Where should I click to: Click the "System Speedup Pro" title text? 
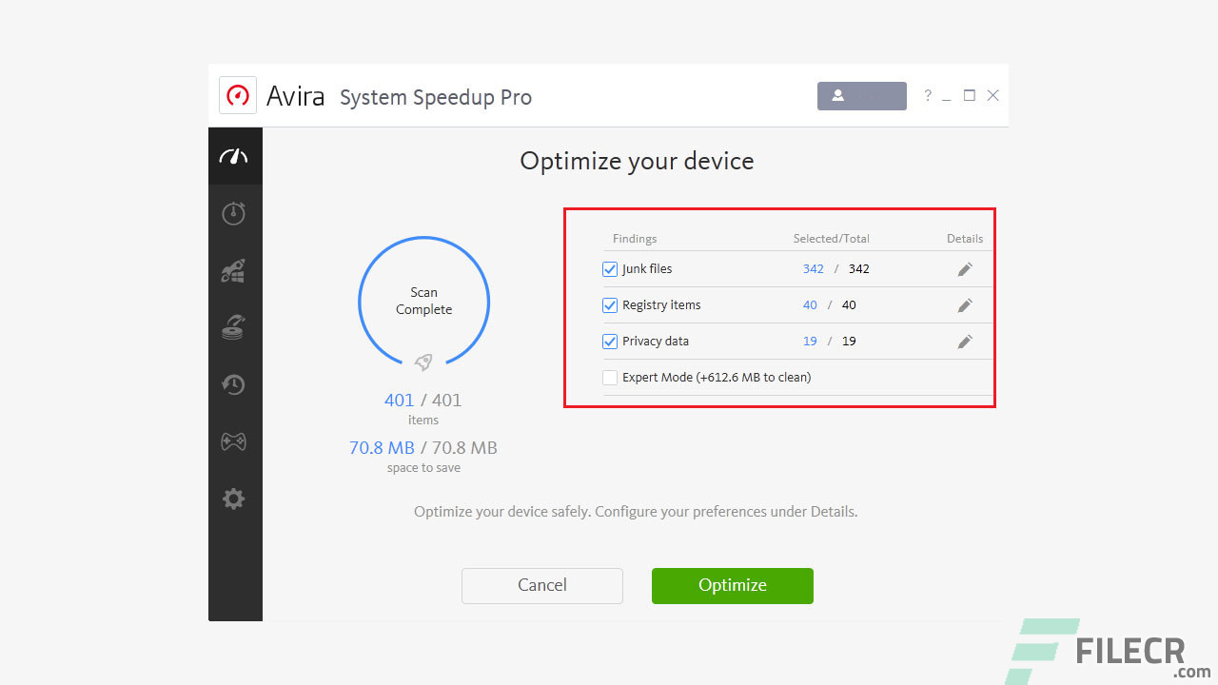coord(436,97)
